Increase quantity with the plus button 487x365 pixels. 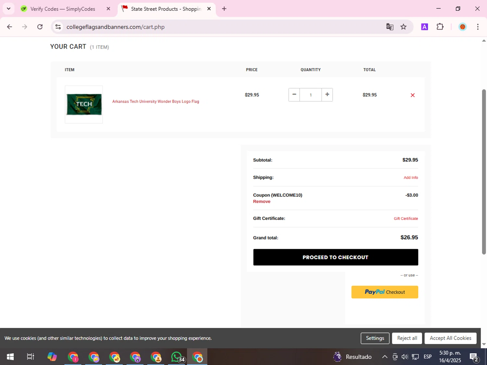coord(327,95)
